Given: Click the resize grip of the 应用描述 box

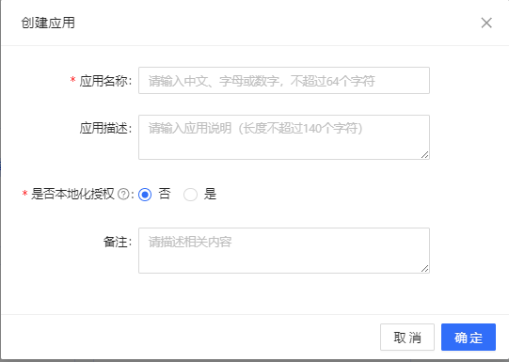Looking at the screenshot, I should pos(425,155).
